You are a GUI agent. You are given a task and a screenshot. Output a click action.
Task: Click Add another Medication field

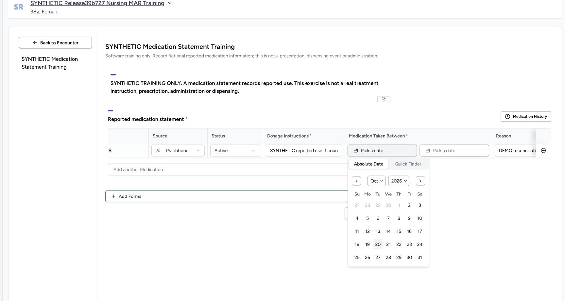pos(228,170)
